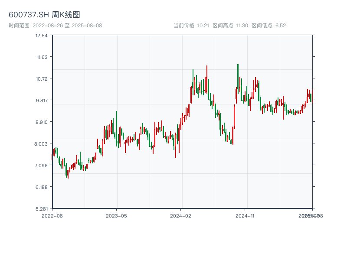Click the 6.188 price axis label

pos(42,187)
